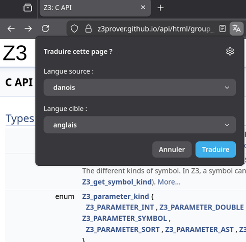Click the 'Langue cible :' label
246x242 pixels.
pos(65,109)
